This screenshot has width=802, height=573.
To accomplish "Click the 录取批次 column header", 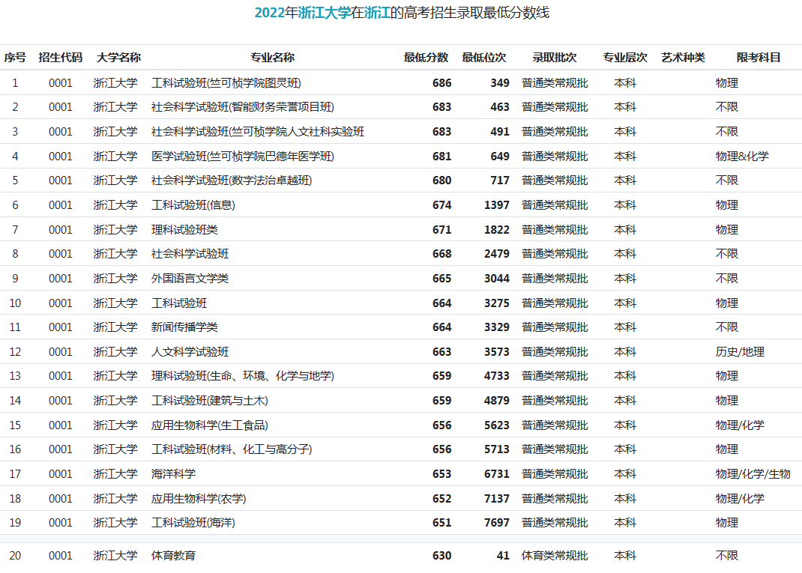I will tap(555, 57).
